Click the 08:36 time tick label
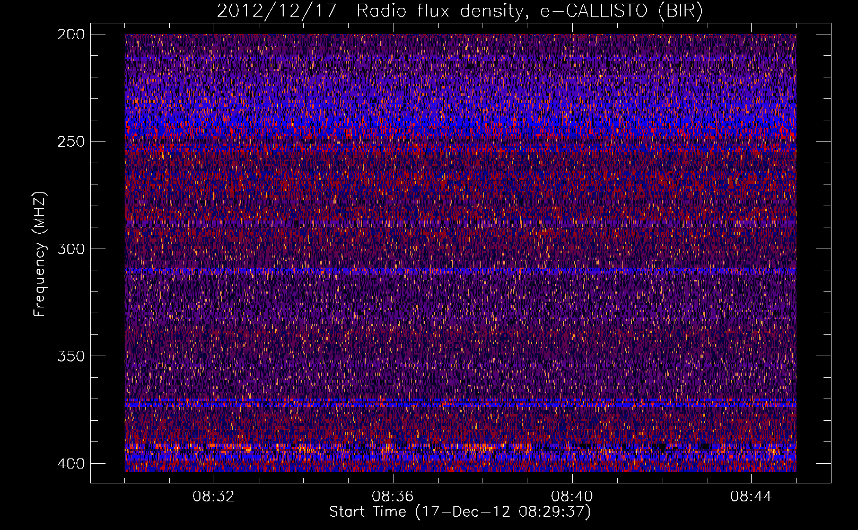The height and width of the screenshot is (530, 858). pyautogui.click(x=393, y=497)
